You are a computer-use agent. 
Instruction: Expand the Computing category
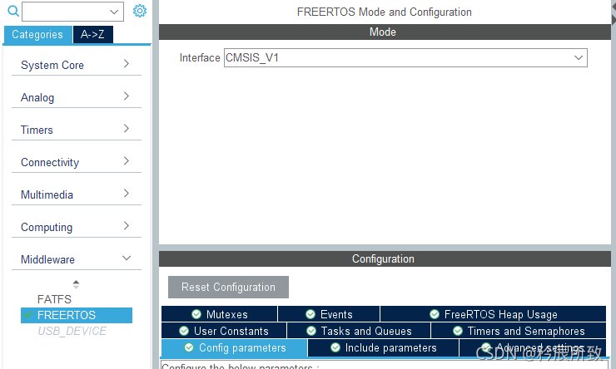coord(77,227)
